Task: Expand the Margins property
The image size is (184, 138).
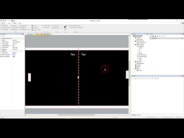Action: pyautogui.click(x=1, y=49)
